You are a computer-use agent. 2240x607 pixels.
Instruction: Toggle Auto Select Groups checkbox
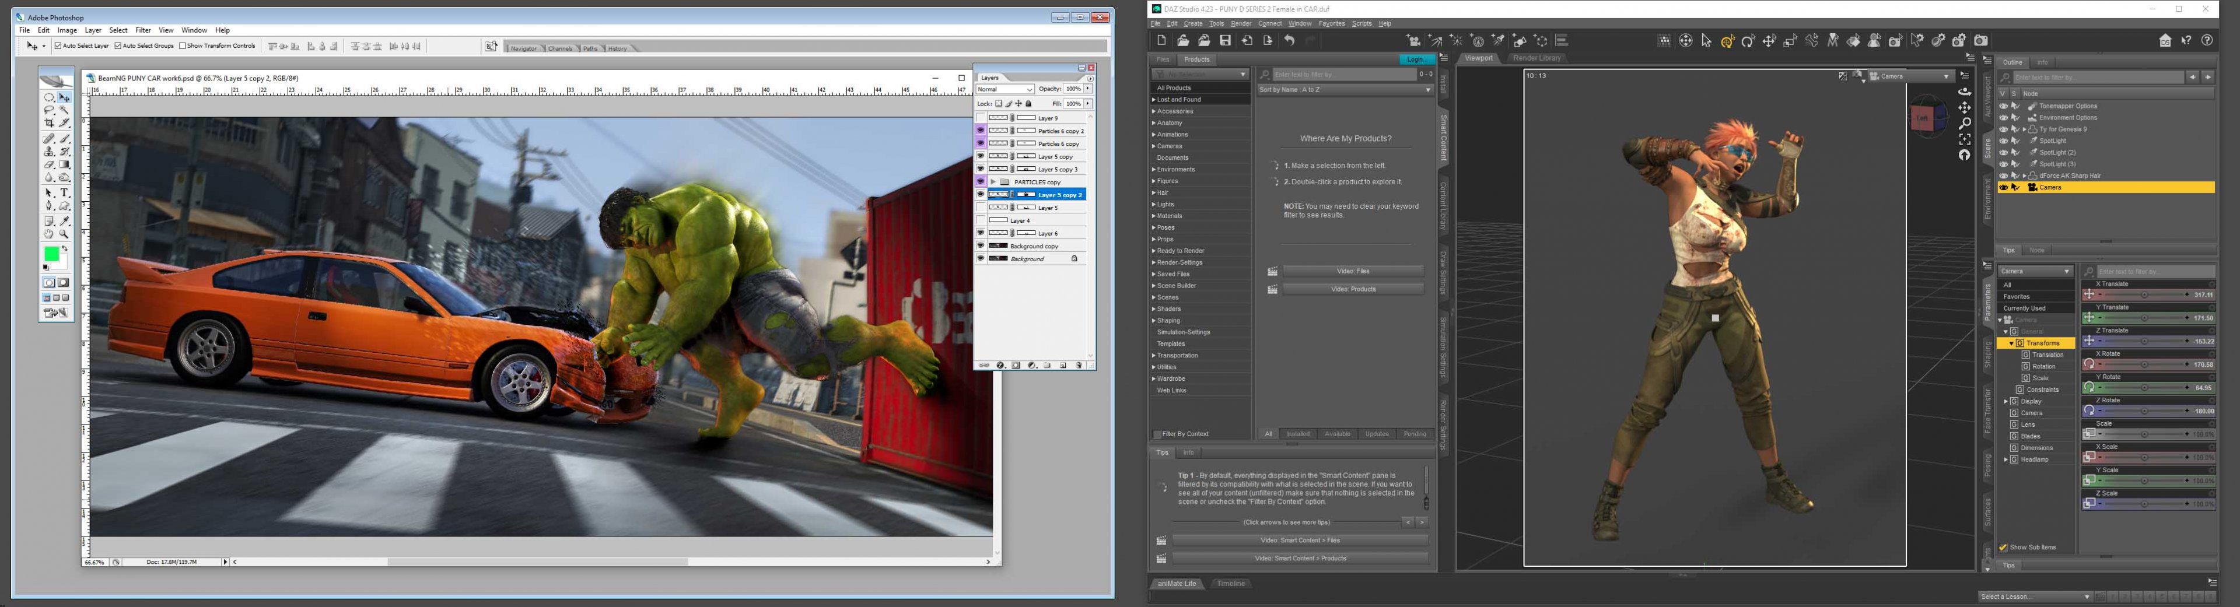point(118,46)
